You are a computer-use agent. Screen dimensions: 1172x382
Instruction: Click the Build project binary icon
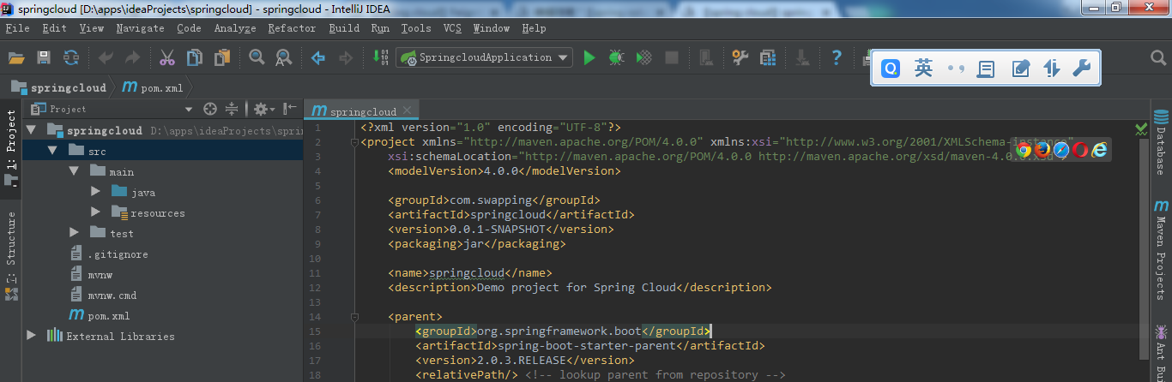point(380,57)
